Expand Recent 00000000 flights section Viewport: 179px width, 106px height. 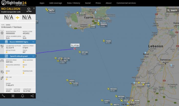18,42
